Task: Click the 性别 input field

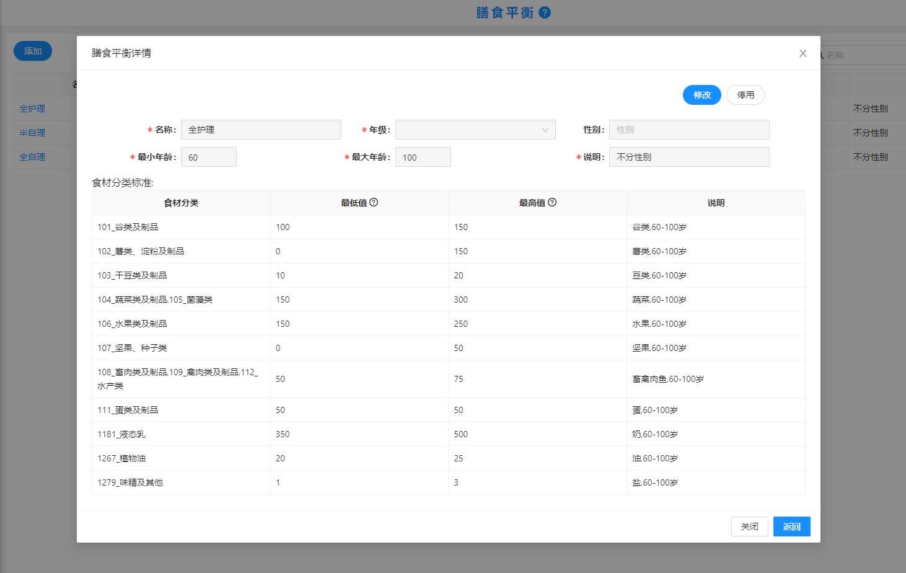Action: 689,130
